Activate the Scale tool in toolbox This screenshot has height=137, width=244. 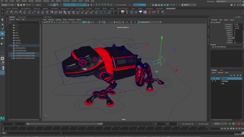click(x=2, y=43)
